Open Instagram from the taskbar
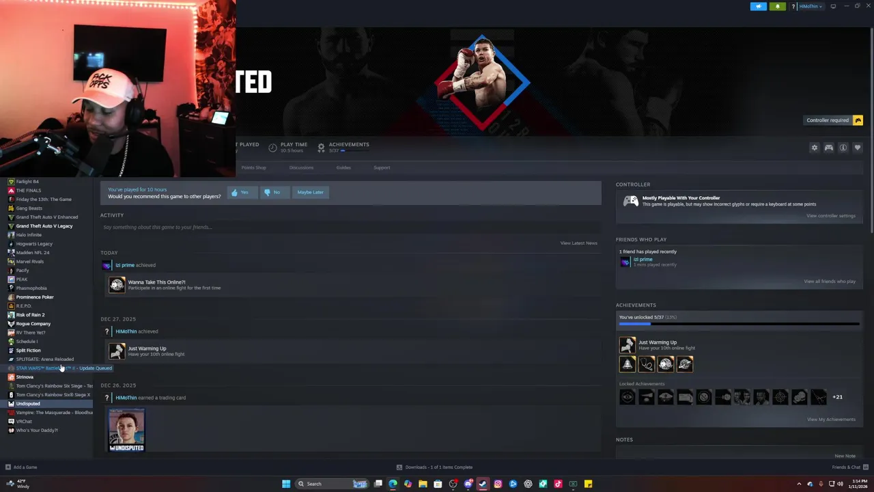 (x=498, y=484)
